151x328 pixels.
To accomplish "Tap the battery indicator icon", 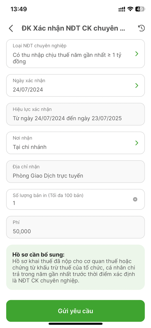I will pos(140,9).
